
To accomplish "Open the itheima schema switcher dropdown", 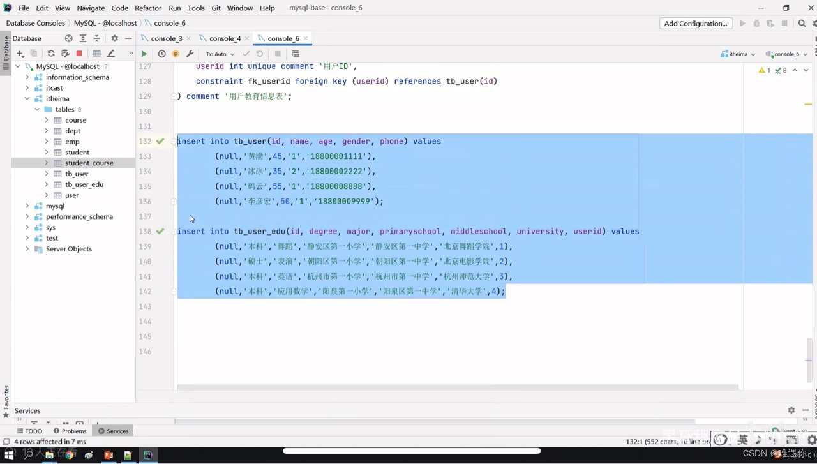I will pyautogui.click(x=738, y=54).
